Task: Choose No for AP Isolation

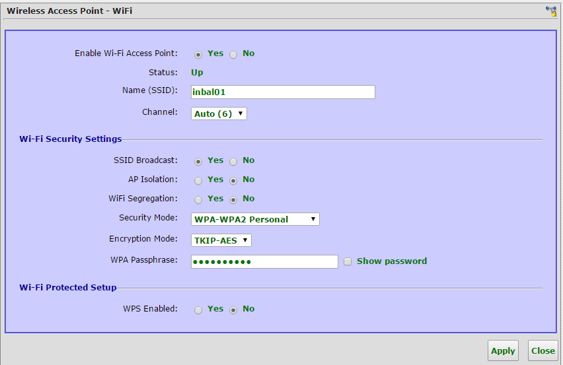Action: 233,181
